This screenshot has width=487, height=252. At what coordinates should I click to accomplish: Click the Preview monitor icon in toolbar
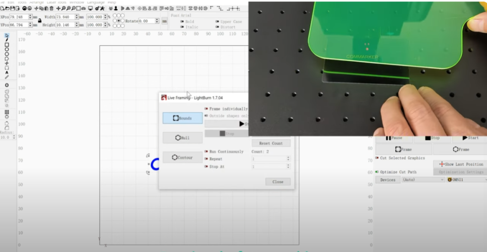pyautogui.click(x=90, y=8)
